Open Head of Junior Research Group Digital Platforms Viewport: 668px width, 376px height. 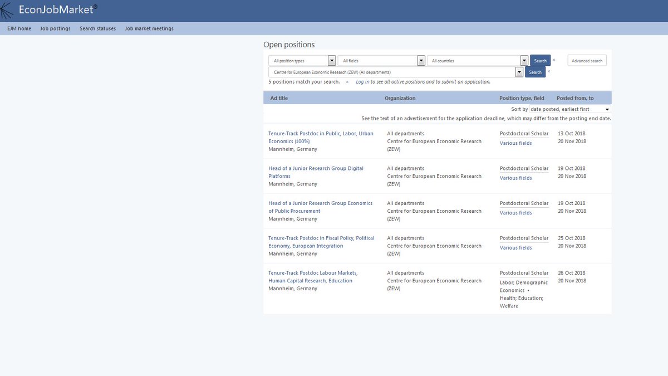click(316, 172)
